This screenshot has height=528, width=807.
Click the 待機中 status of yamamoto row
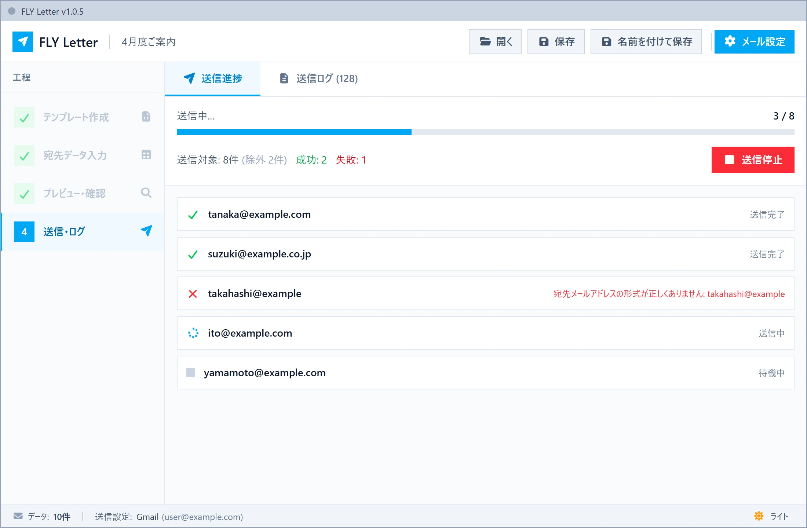click(x=771, y=373)
